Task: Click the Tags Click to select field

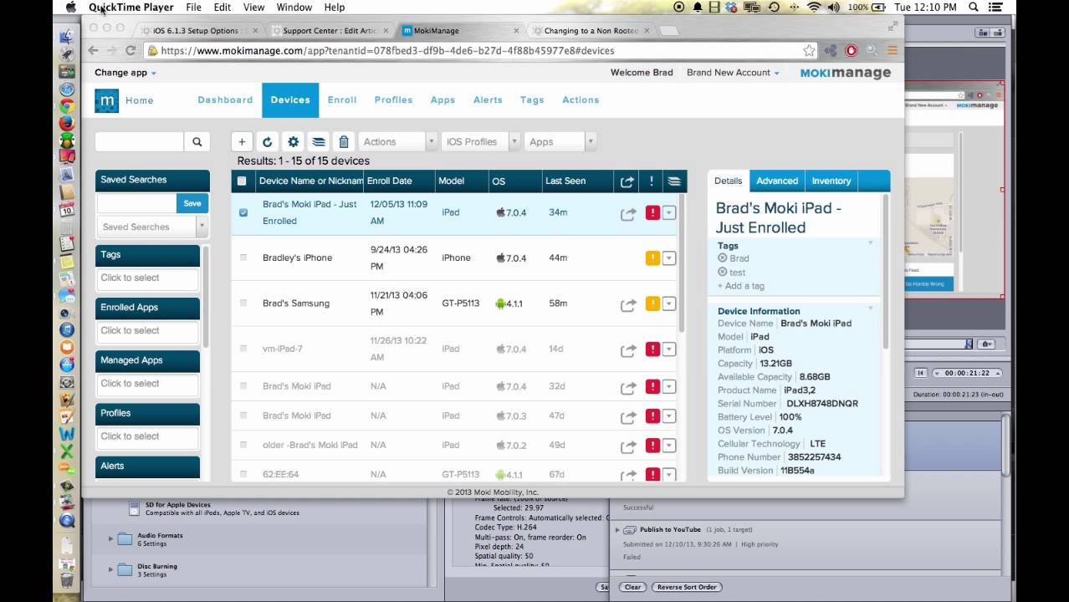Action: coord(147,278)
